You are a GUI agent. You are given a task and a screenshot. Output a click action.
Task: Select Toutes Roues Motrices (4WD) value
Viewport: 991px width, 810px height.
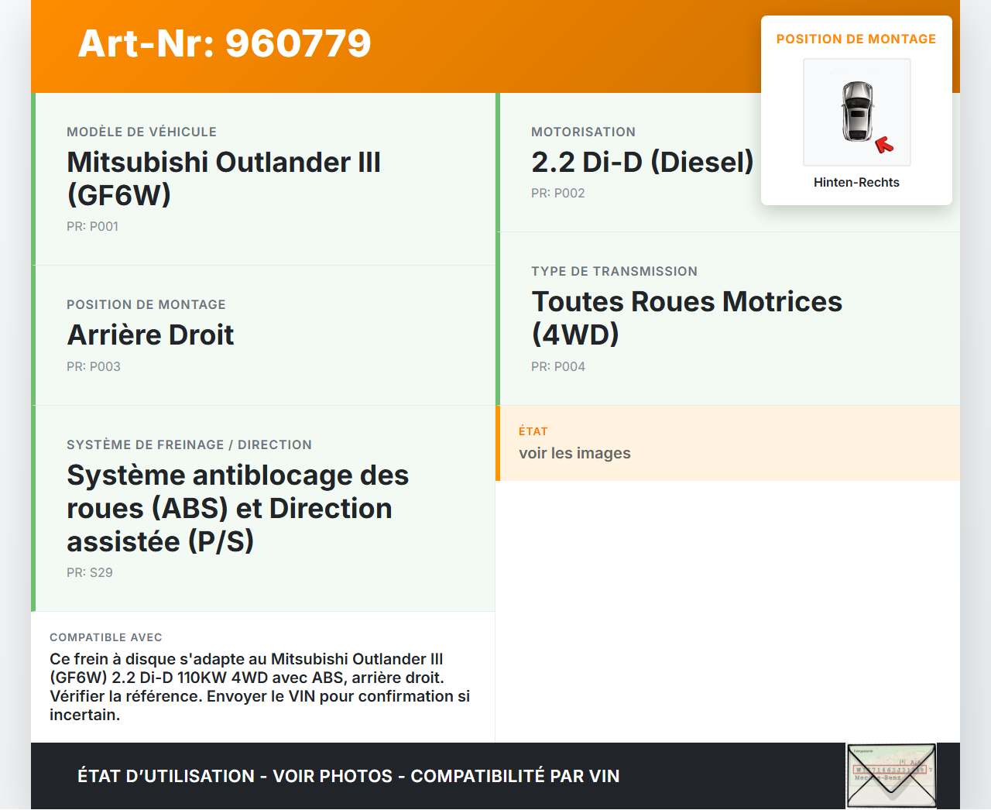coord(686,317)
